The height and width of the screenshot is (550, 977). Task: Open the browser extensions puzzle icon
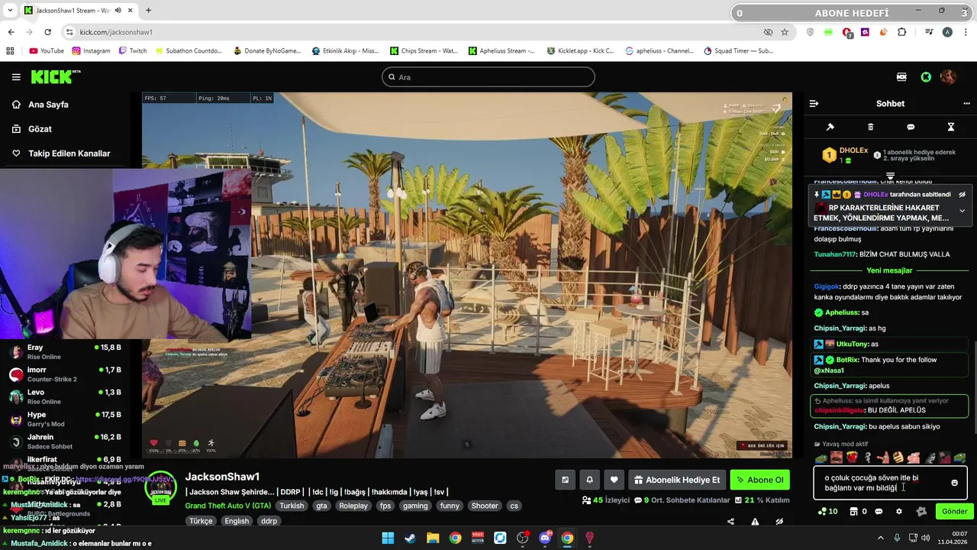901,32
